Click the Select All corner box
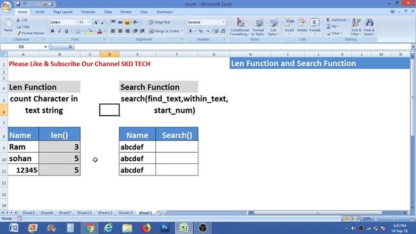The height and width of the screenshot is (234, 416). click(4, 55)
